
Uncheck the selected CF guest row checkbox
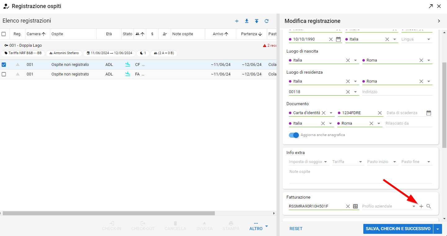[x=4, y=65]
